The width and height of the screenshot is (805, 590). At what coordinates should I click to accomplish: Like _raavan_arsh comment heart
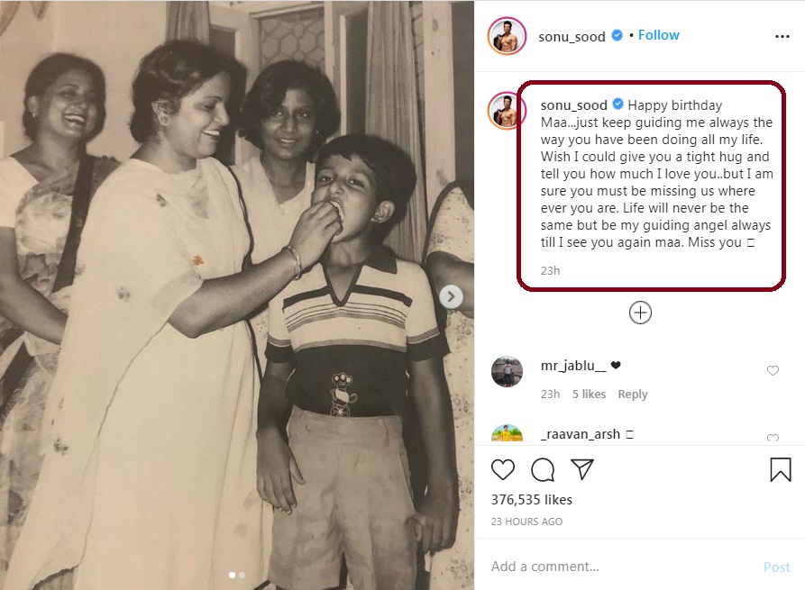click(x=773, y=439)
